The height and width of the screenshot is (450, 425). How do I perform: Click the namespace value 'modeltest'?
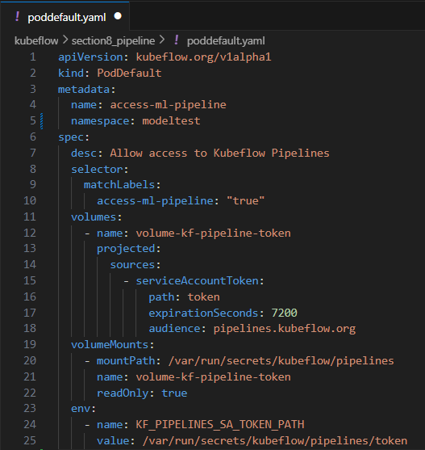tap(171, 121)
